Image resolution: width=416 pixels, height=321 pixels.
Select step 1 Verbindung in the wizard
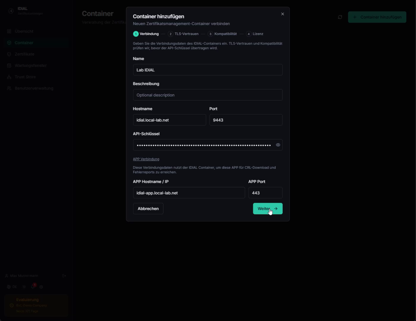coord(146,34)
